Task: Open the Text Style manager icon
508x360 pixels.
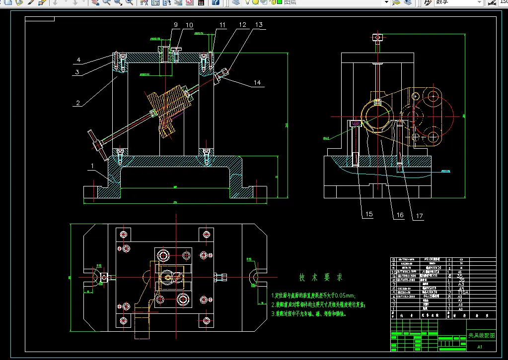Action: (x=427, y=2)
